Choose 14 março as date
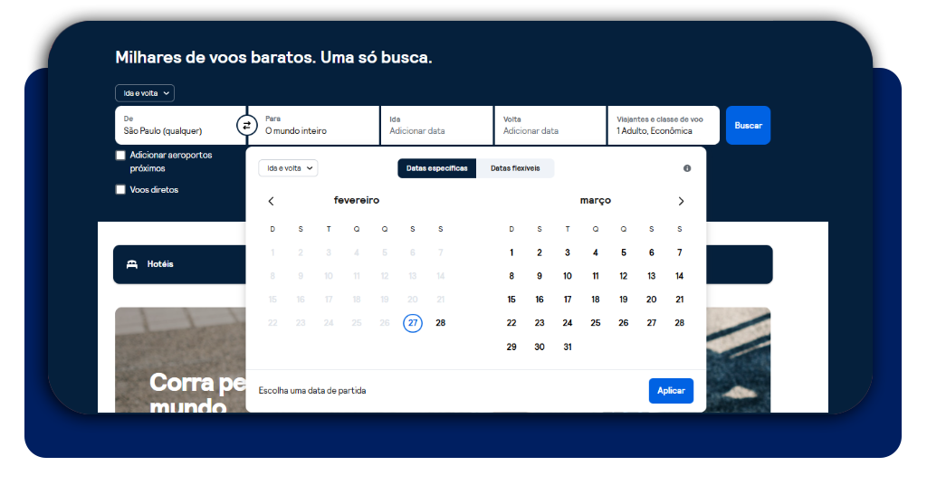This screenshot has height=485, width=927. point(679,276)
